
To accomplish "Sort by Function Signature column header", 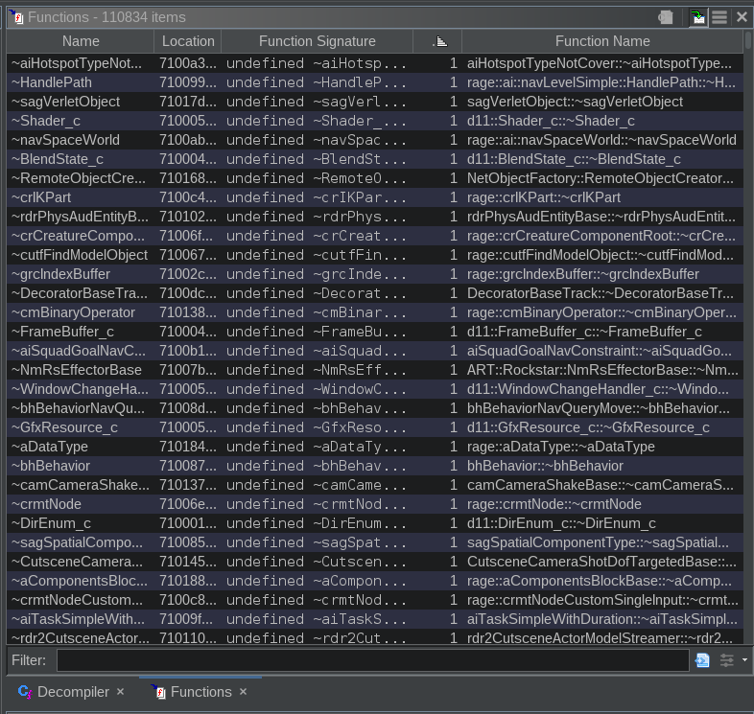I will click(x=317, y=41).
